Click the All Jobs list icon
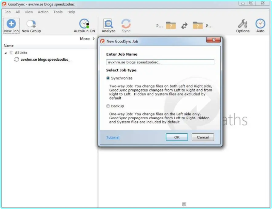The height and width of the screenshot is (209, 272). click(x=11, y=53)
